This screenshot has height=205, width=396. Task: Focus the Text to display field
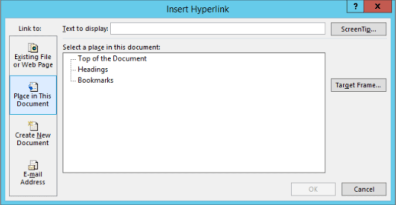tap(218, 29)
